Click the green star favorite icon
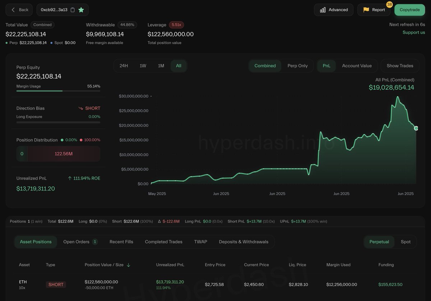 pos(82,10)
